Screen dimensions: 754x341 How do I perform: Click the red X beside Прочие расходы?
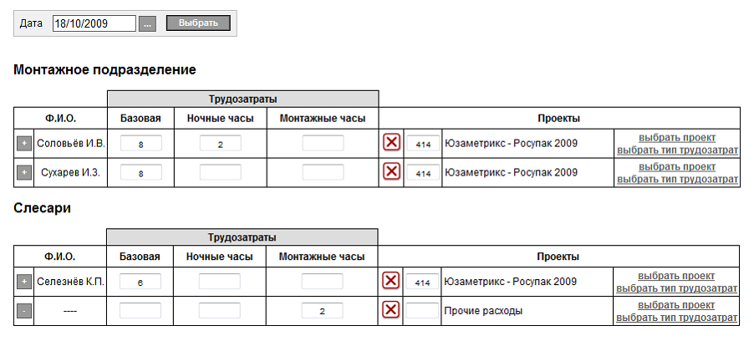coord(390,310)
